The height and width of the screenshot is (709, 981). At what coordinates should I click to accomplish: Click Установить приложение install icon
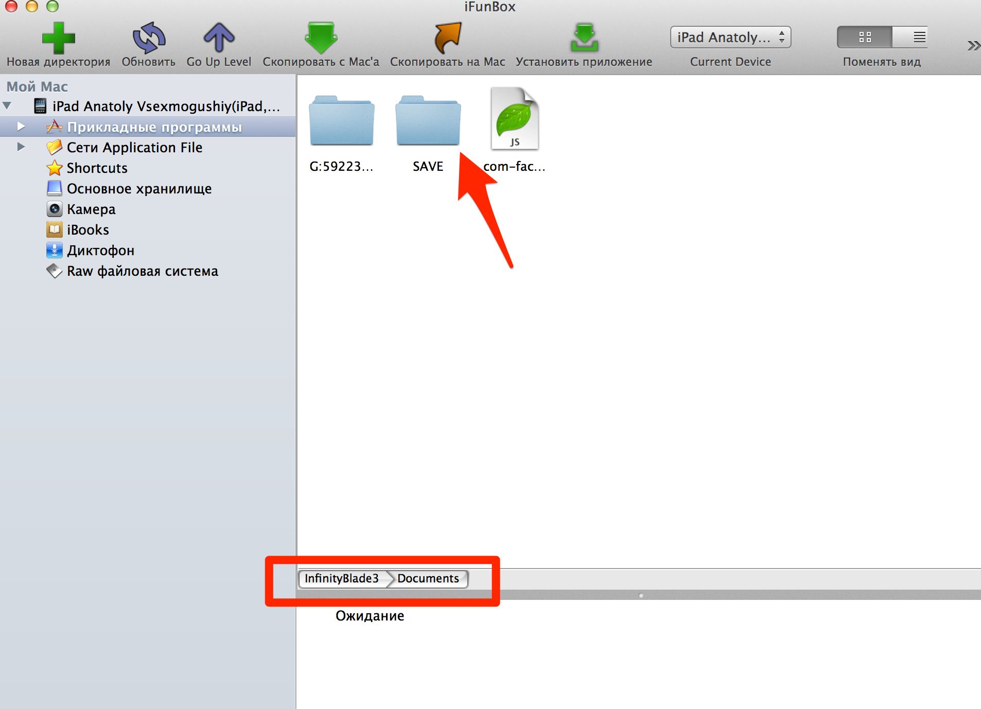(584, 38)
